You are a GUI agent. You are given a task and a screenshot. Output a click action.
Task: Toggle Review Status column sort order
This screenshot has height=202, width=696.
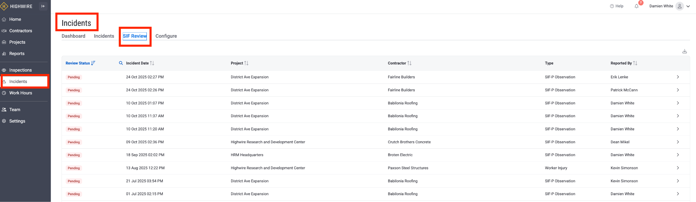93,63
